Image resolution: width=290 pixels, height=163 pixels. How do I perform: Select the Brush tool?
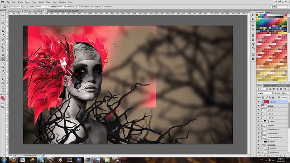point(3,43)
